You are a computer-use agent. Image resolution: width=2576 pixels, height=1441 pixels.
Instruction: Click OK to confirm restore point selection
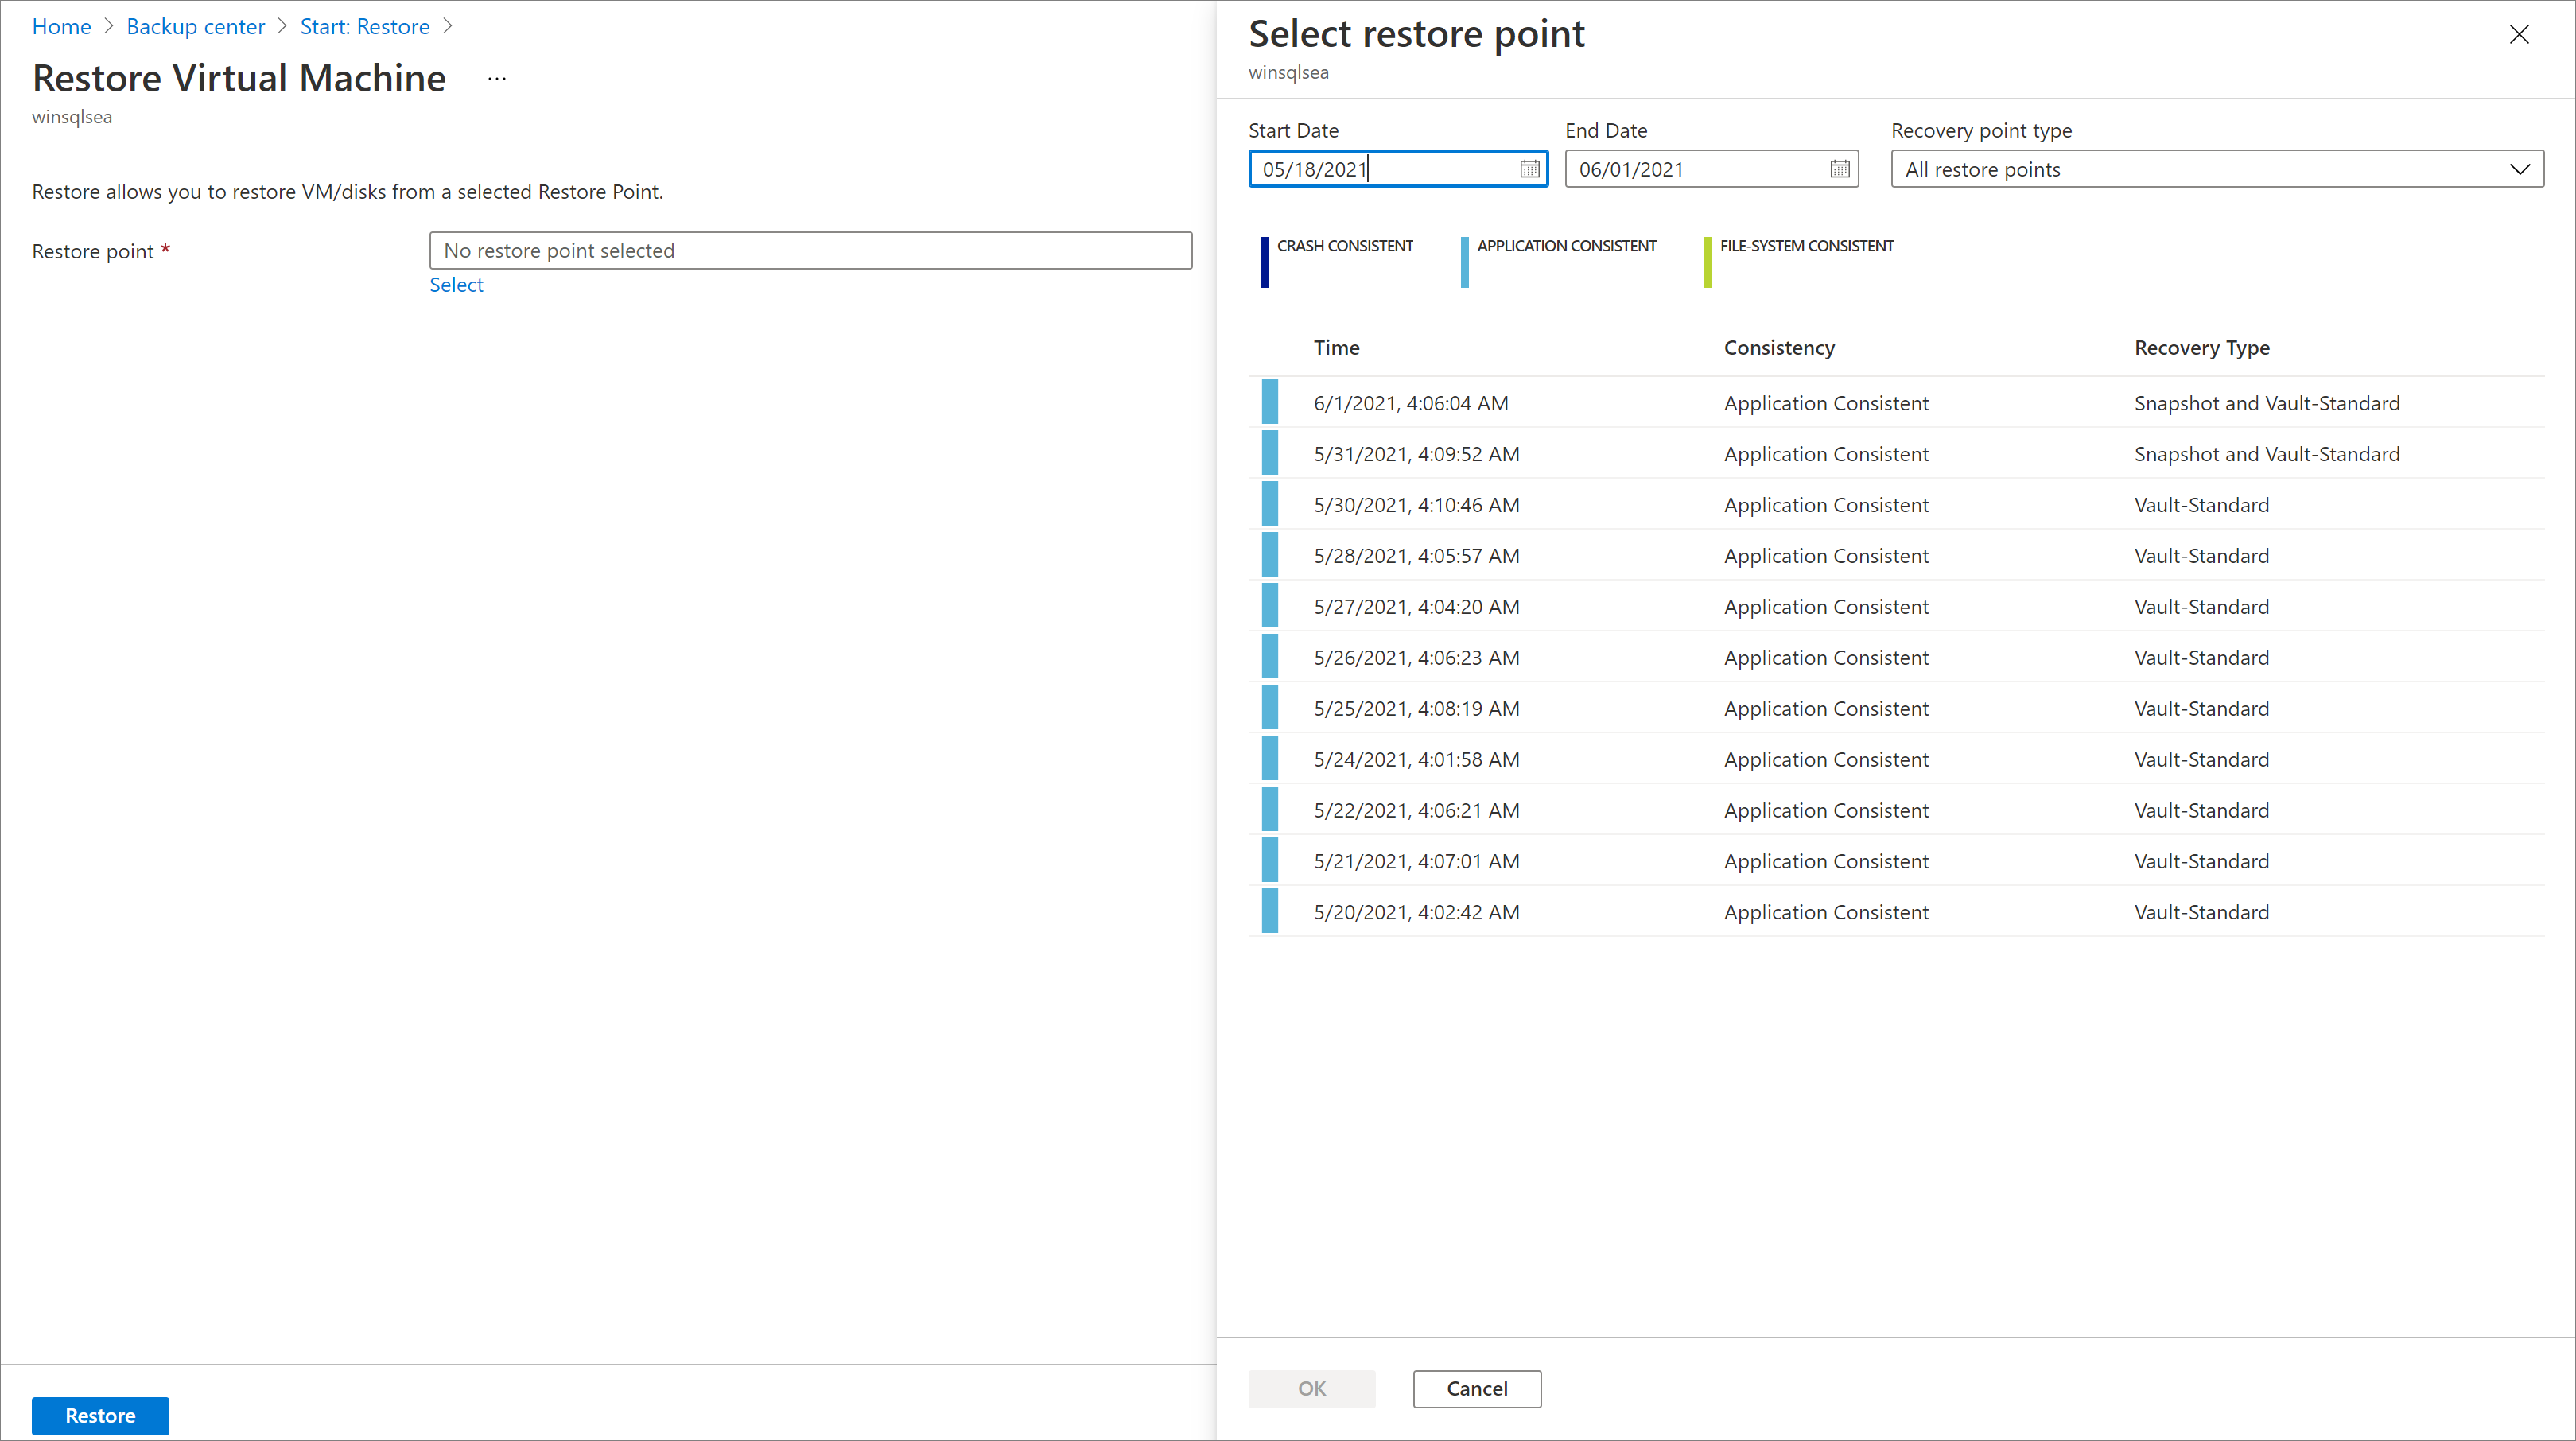pos(1313,1388)
